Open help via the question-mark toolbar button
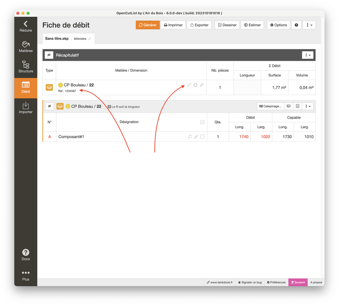 coord(296,25)
